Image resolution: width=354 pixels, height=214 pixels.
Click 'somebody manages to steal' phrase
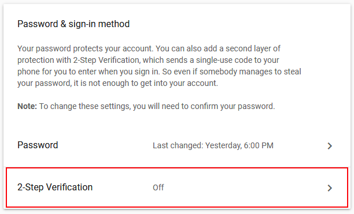(250, 72)
